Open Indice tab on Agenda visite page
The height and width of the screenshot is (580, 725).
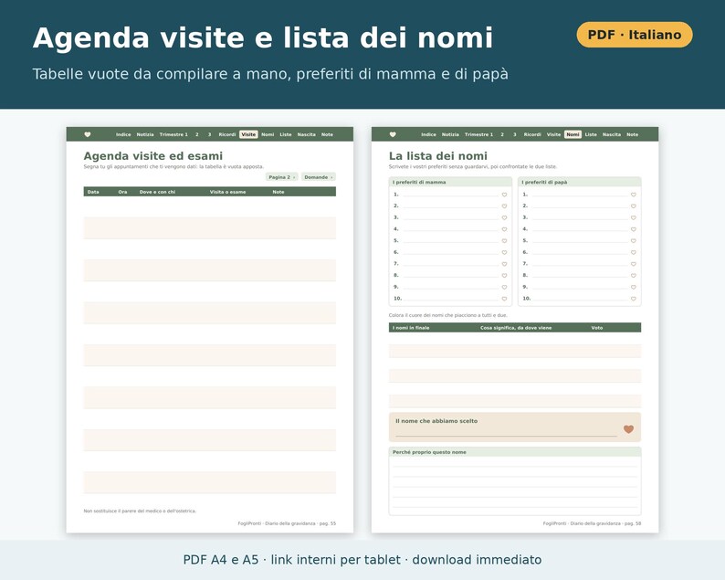[123, 134]
